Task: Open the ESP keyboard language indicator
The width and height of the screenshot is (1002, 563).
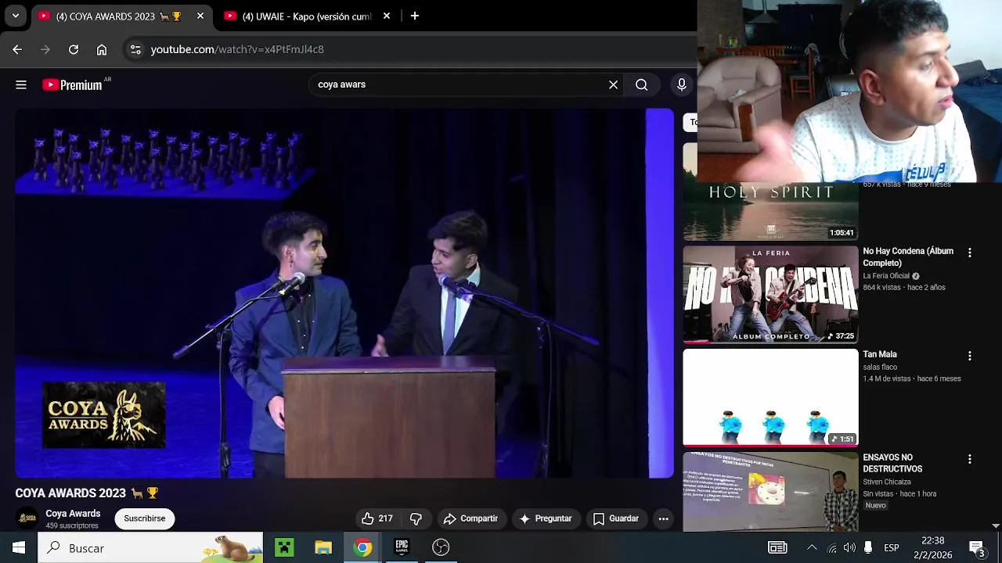Action: [x=892, y=547]
